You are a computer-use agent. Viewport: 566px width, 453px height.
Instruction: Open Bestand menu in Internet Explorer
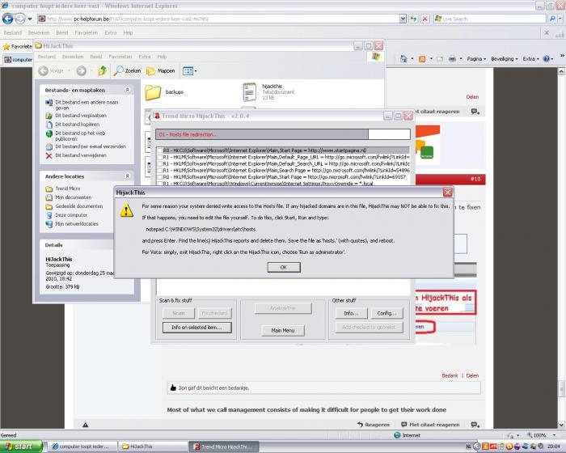point(13,33)
